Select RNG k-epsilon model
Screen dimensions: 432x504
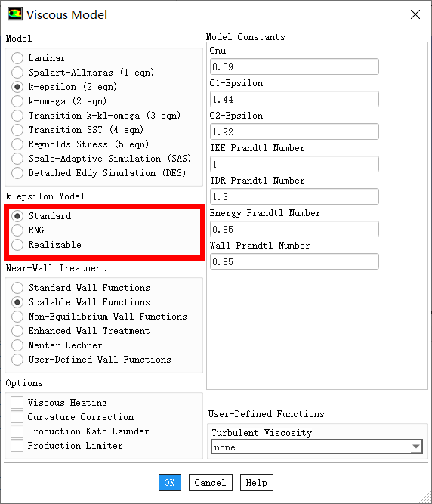[17, 230]
